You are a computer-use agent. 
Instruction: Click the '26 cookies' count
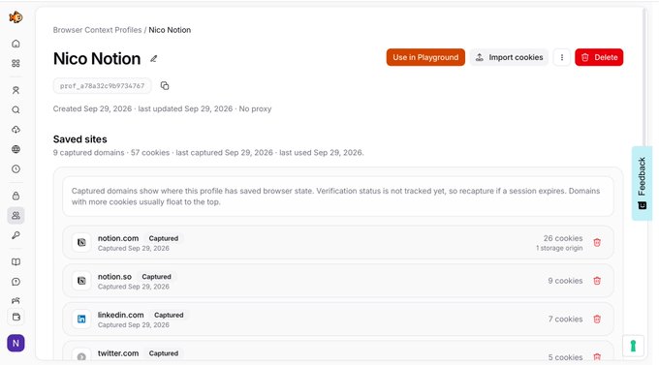click(x=563, y=238)
